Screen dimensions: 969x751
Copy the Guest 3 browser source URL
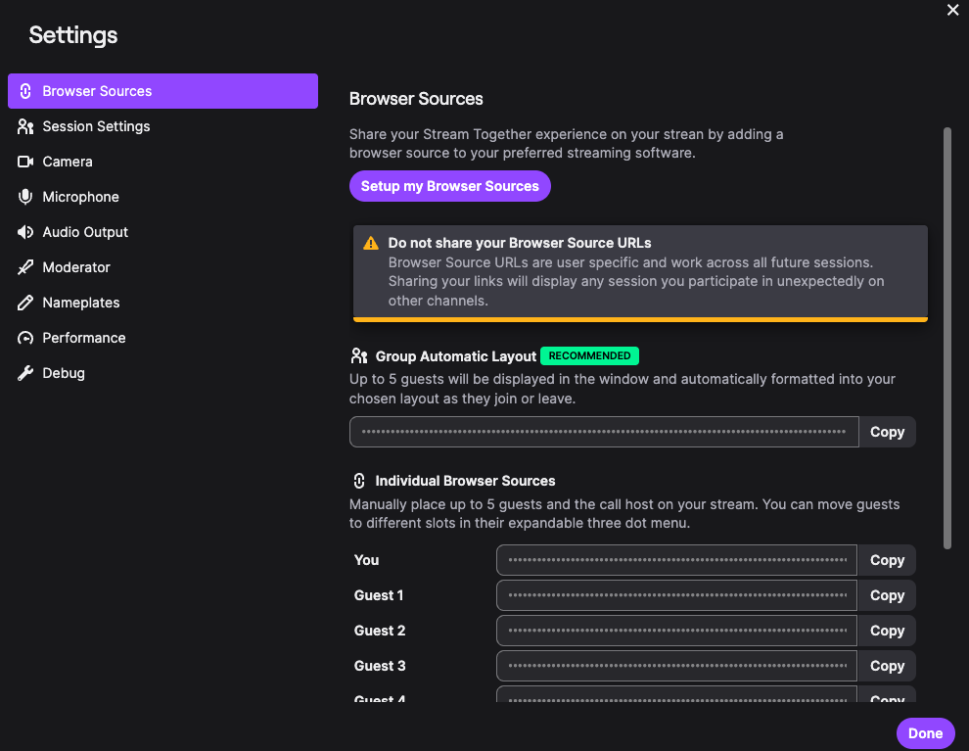[x=887, y=666]
